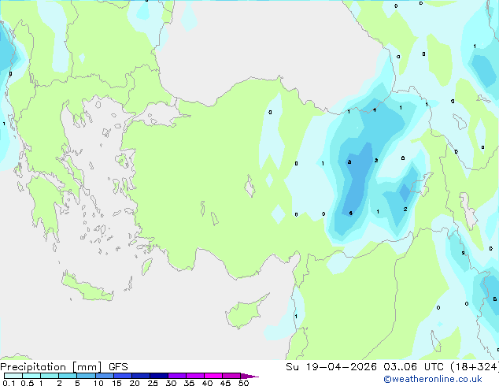499x386 pixels.
Task: Pick the 15–20 mm legend color box
Action: coord(123,376)
